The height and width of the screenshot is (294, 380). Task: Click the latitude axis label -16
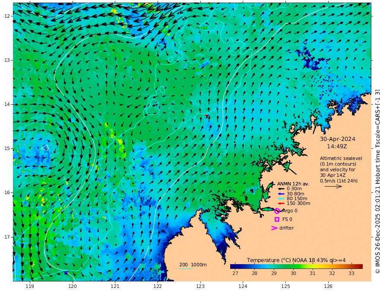pyautogui.click(x=6, y=192)
